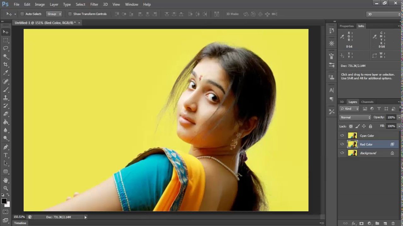Open the Opacity slider dropdown arrow
The width and height of the screenshot is (403, 226).
tap(399, 117)
